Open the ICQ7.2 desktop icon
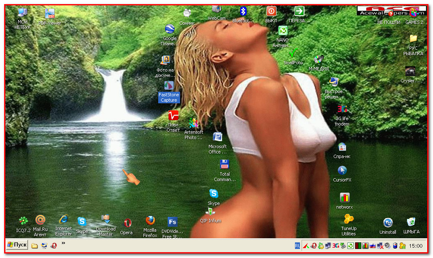 [23, 221]
